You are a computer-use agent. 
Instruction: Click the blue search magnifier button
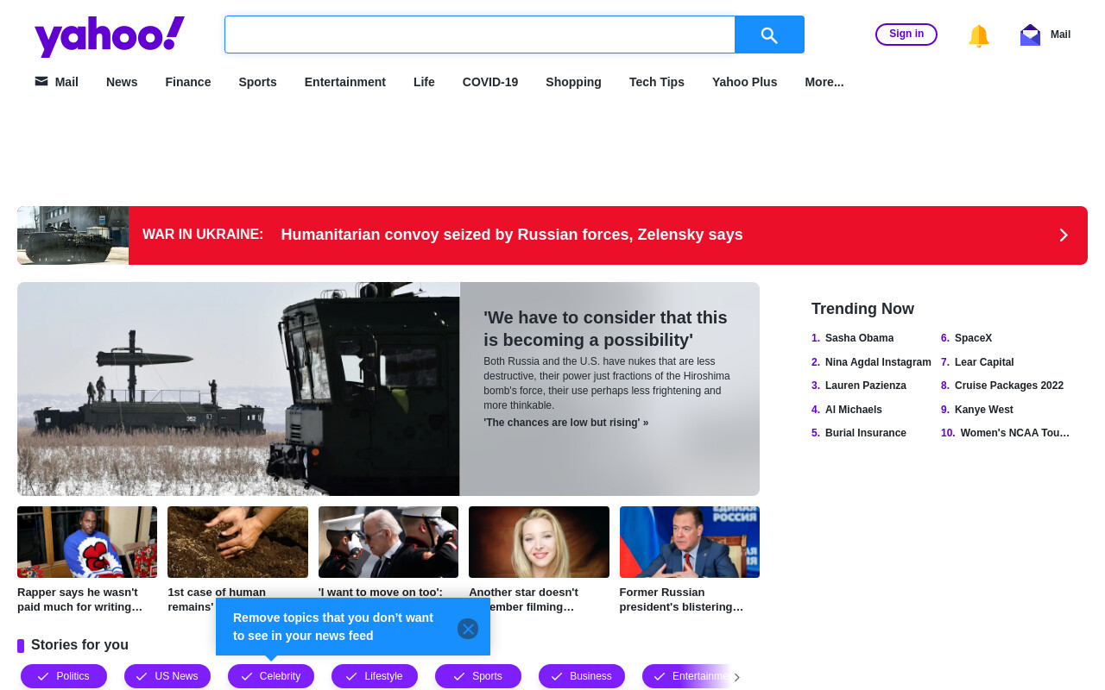click(x=769, y=34)
